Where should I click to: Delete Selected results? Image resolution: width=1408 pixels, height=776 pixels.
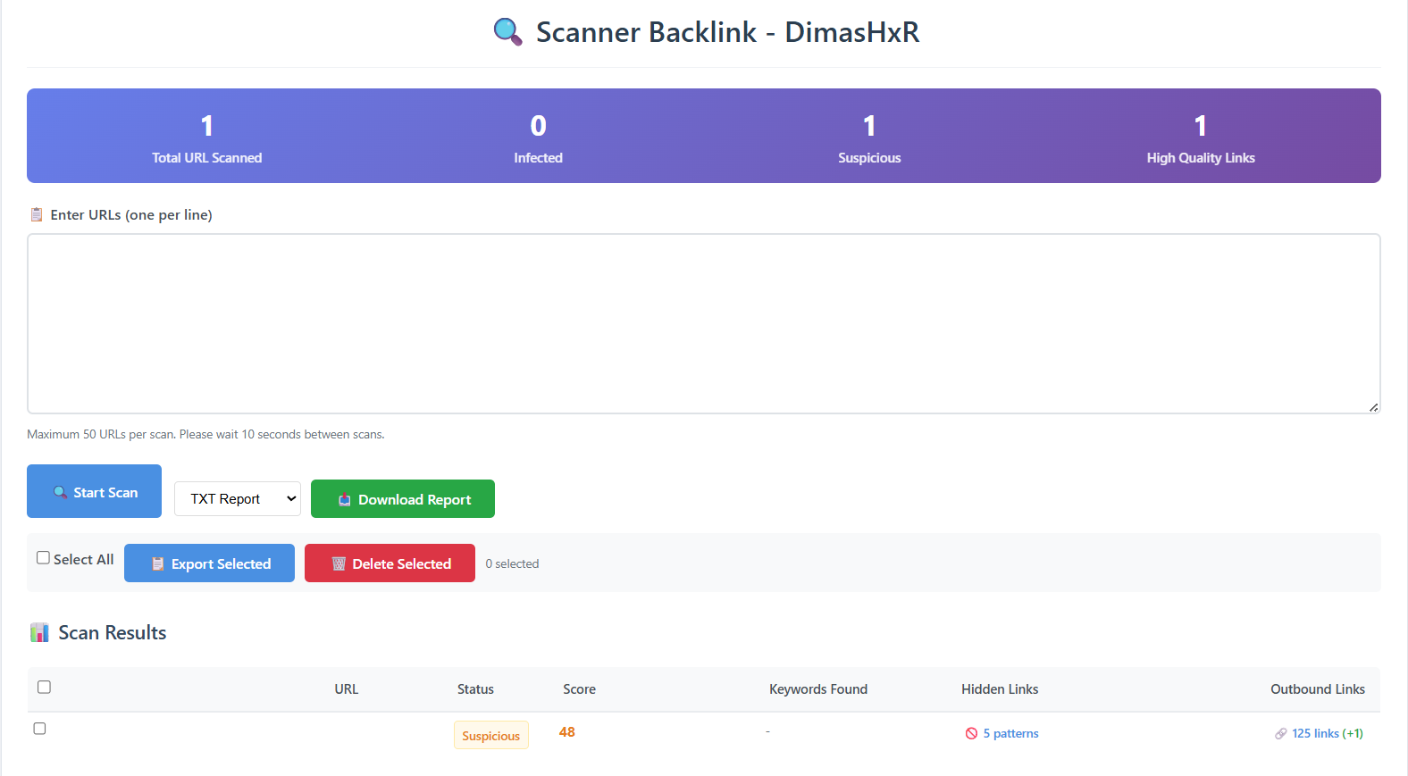pyautogui.click(x=390, y=563)
